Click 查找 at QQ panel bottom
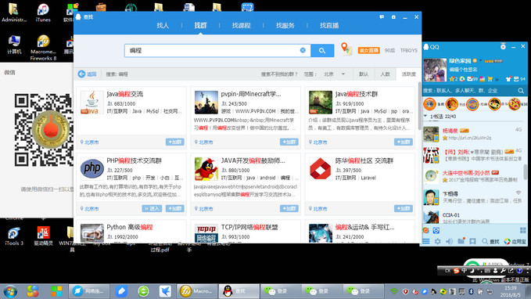 (490, 241)
